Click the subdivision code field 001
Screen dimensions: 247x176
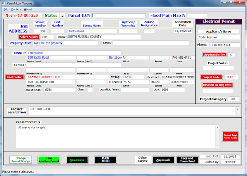pos(47,37)
